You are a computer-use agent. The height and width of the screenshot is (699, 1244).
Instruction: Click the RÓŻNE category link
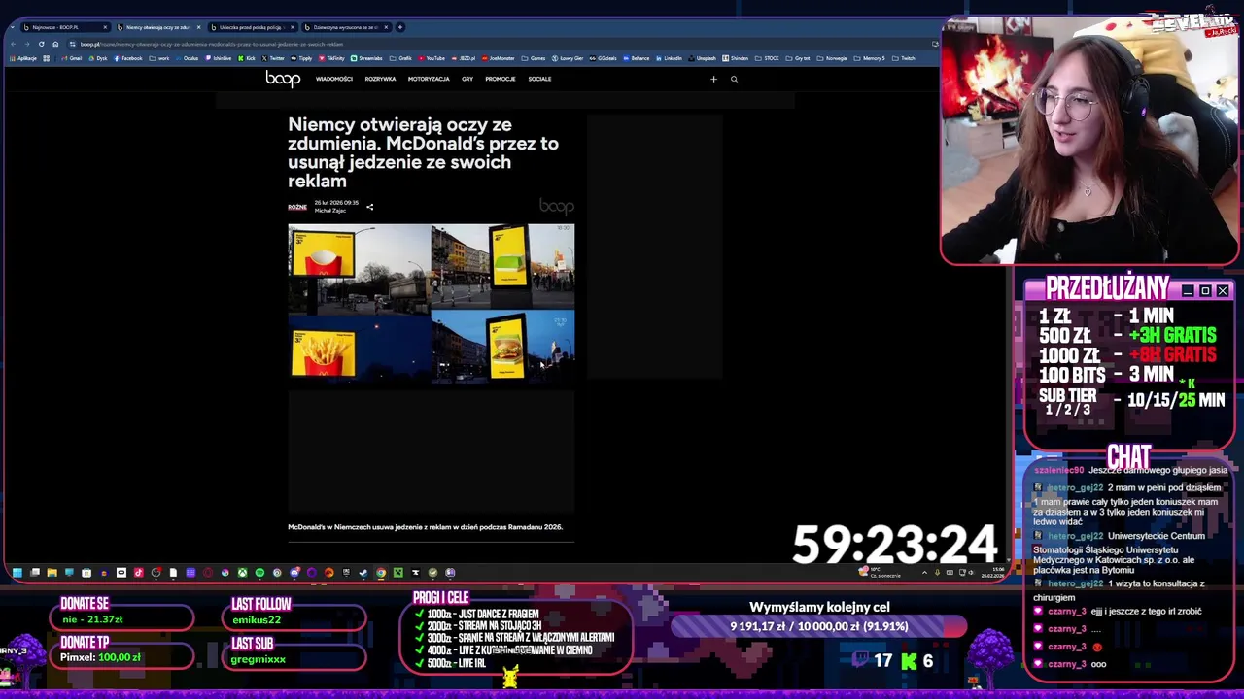tap(297, 207)
